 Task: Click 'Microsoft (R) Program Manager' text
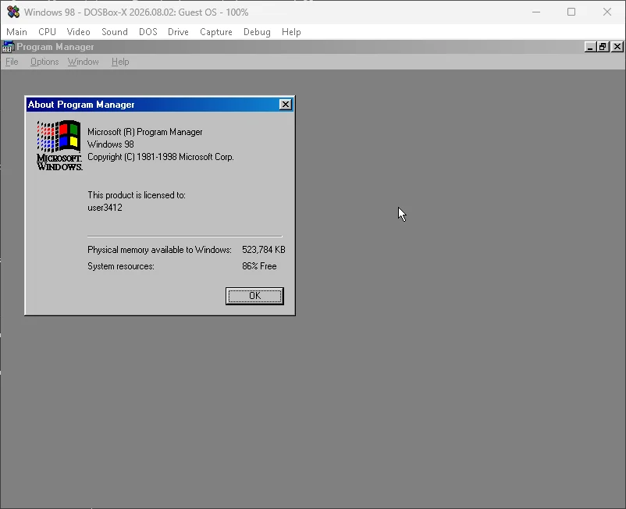(145, 132)
